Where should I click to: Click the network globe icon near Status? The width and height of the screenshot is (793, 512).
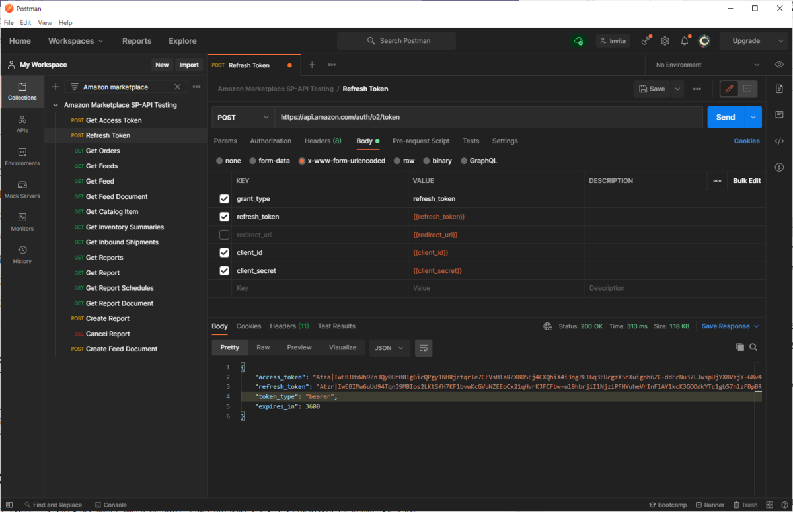point(547,326)
